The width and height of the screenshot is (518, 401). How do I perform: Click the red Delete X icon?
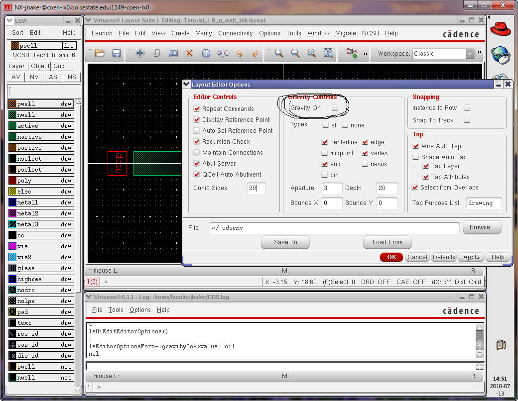point(189,54)
